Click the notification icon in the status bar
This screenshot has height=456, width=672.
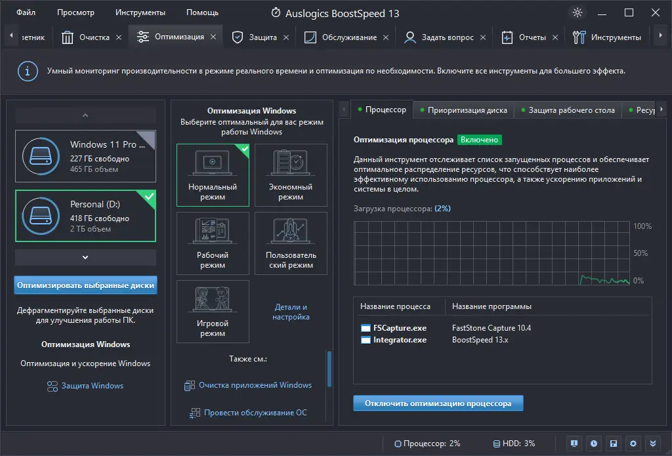coord(574,444)
